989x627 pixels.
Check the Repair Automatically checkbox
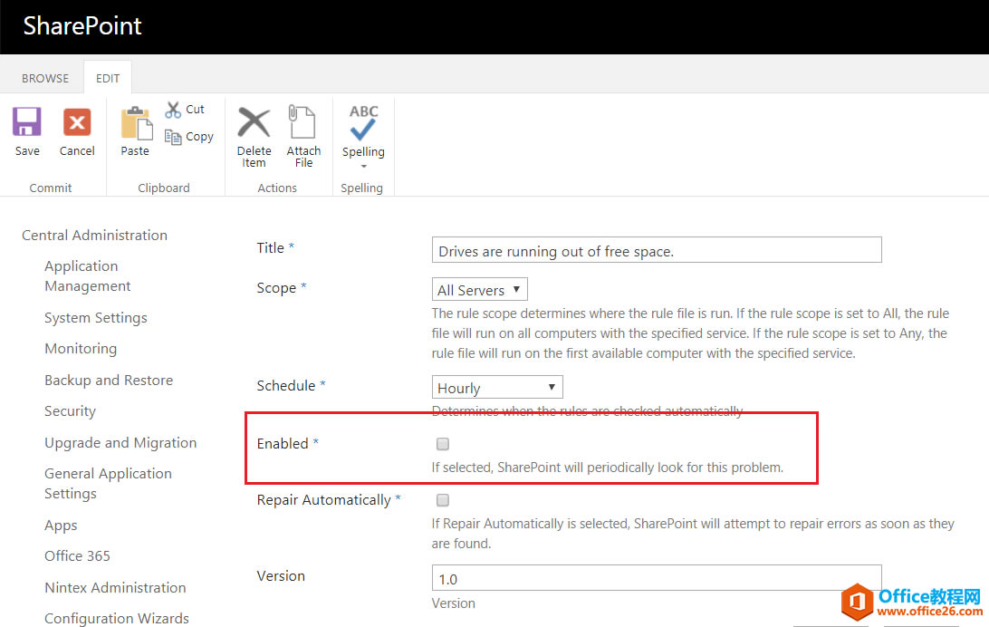click(442, 499)
